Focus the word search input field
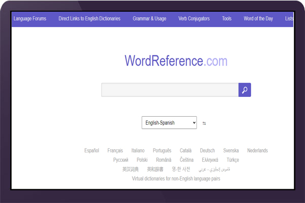The width and height of the screenshot is (305, 203). click(170, 90)
